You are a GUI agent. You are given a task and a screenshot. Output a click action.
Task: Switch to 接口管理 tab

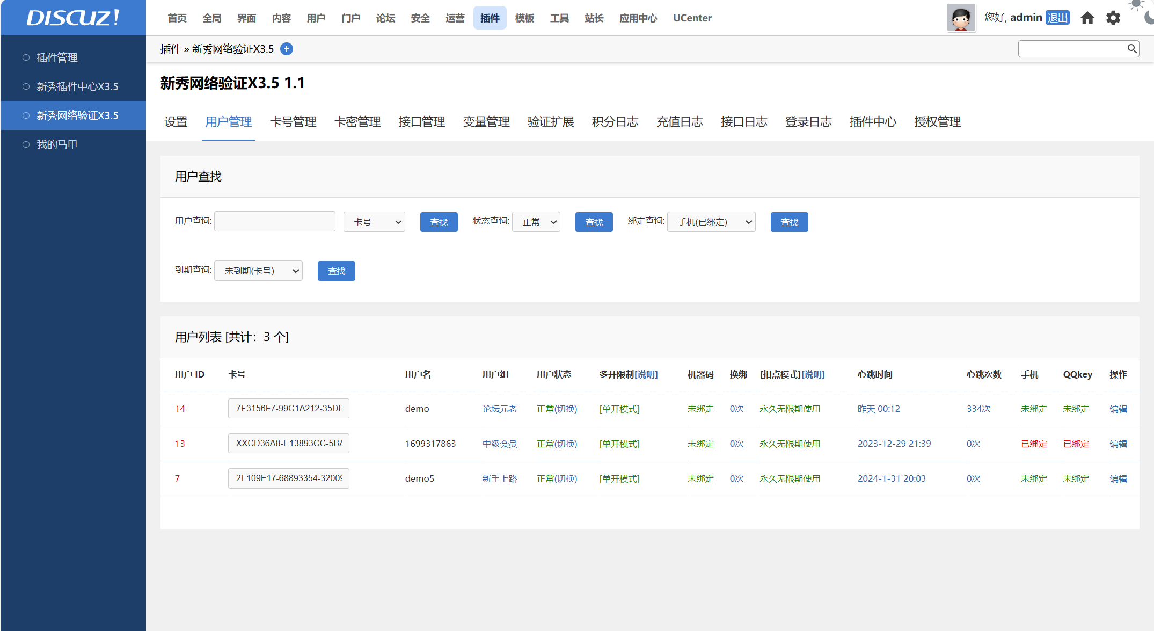(x=422, y=122)
